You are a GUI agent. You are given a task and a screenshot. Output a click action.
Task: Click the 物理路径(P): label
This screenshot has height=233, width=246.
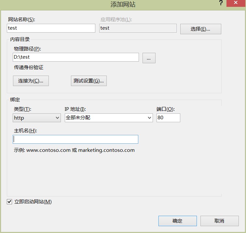tap(27, 49)
